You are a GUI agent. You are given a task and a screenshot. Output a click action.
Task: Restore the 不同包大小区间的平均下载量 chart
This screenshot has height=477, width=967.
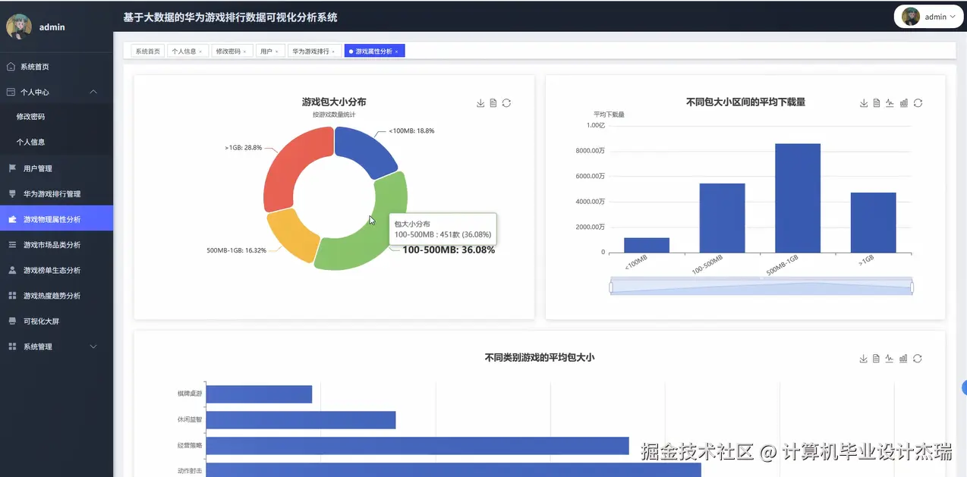click(x=918, y=103)
